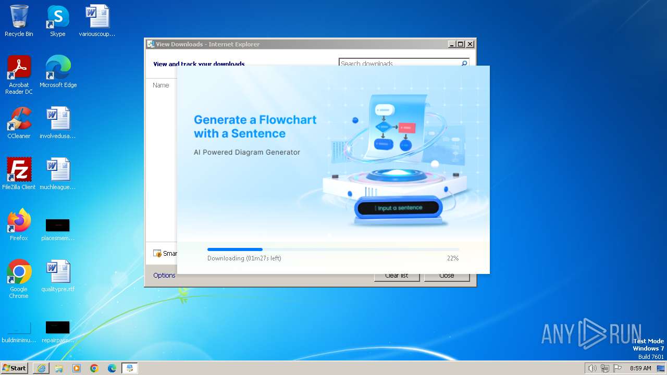Click the Edge icon in the taskbar
The width and height of the screenshot is (667, 375).
click(112, 368)
